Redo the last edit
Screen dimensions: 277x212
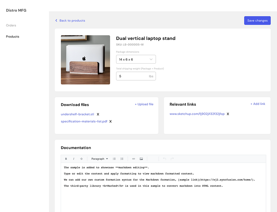172,159
